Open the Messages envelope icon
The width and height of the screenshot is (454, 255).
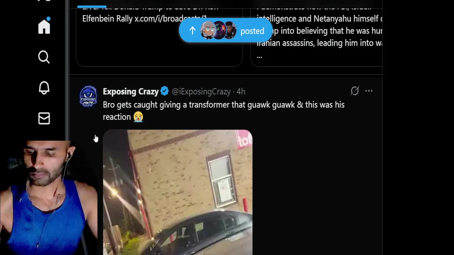[x=44, y=118]
